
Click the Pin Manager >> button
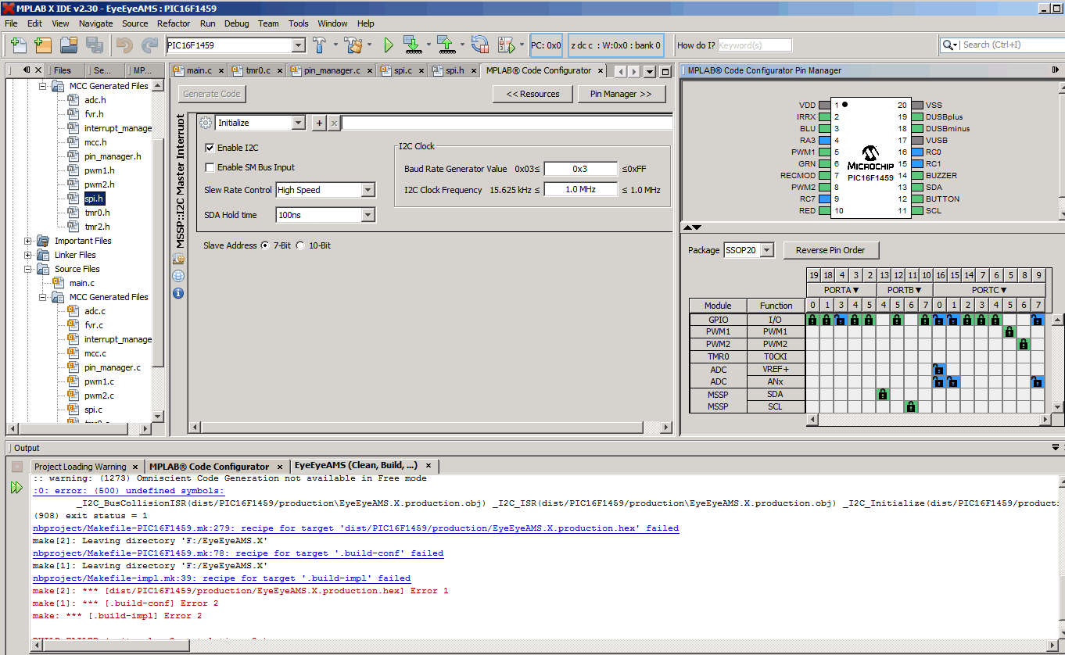tap(621, 94)
